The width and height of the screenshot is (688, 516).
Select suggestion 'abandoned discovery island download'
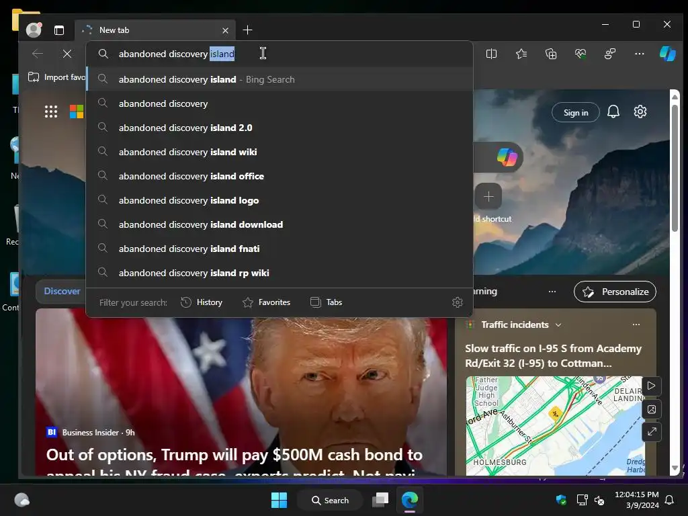(x=279, y=224)
